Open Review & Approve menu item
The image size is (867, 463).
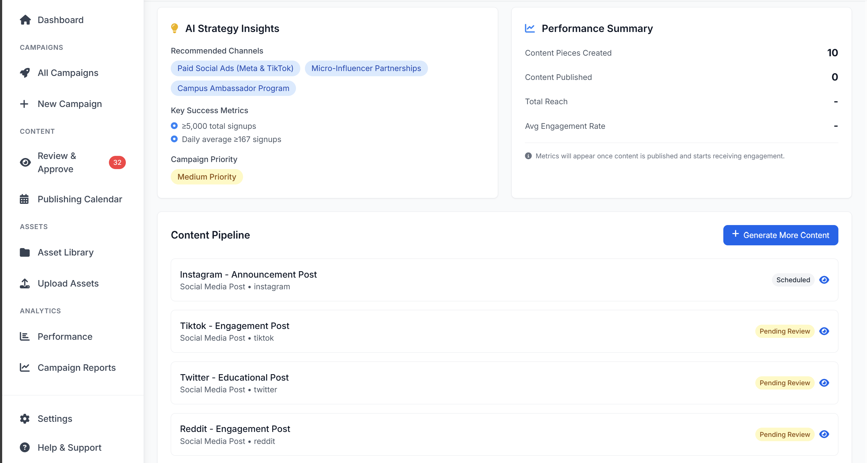57,162
